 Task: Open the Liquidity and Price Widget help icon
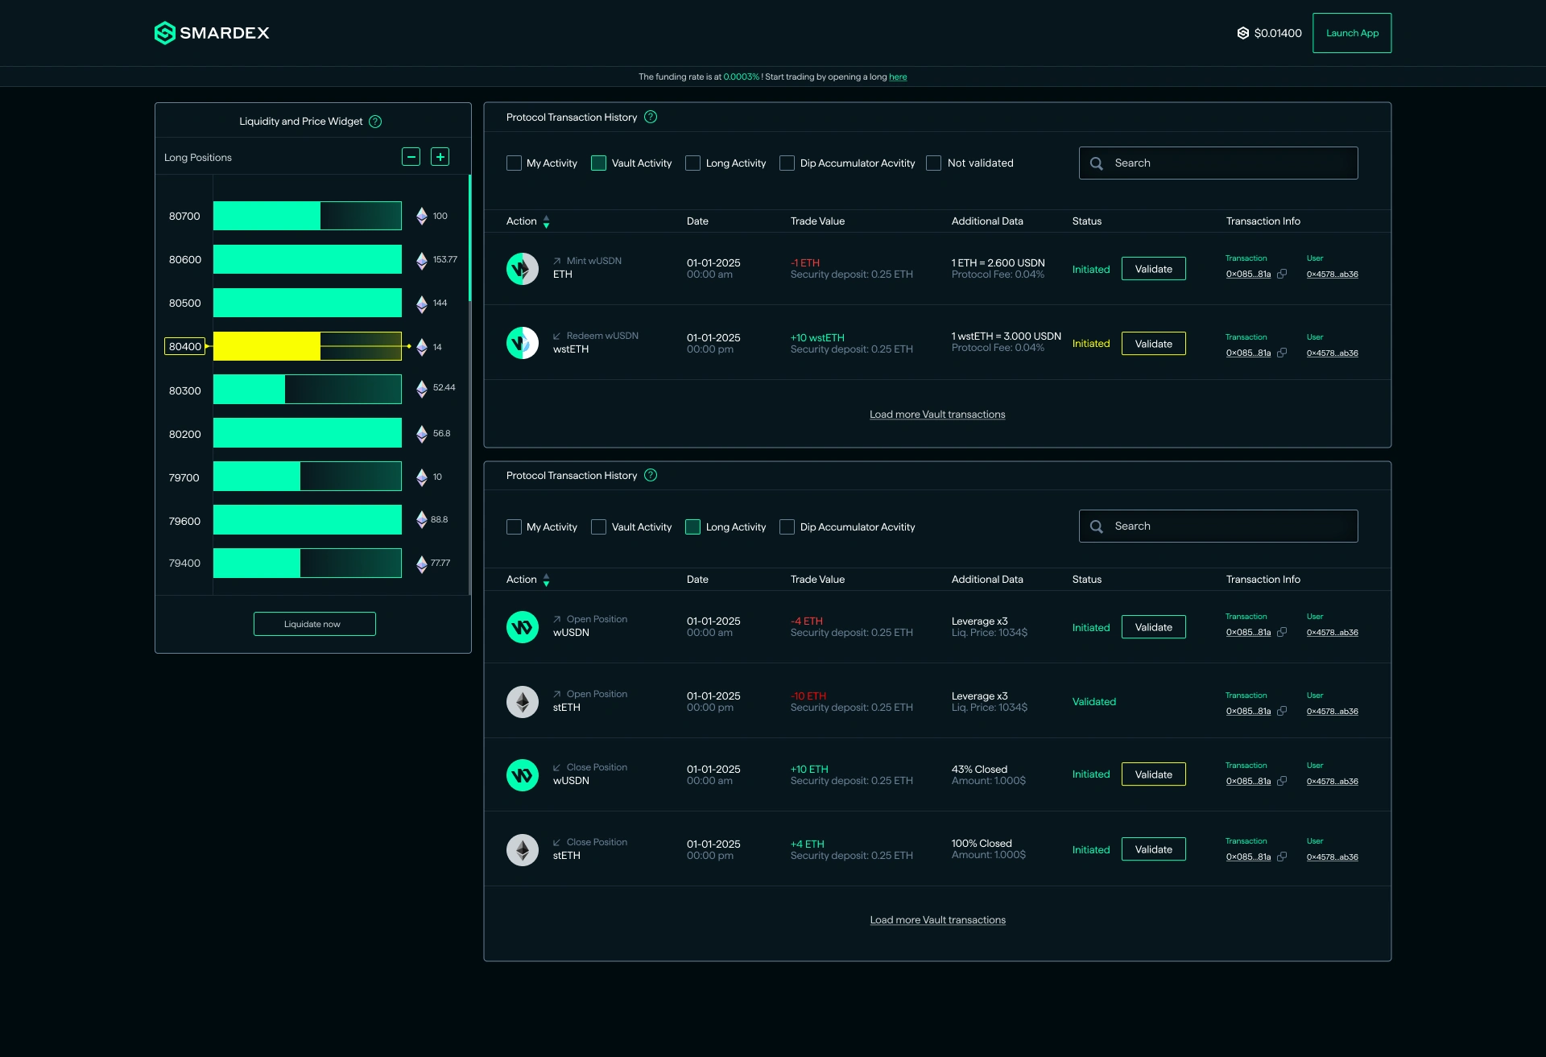[x=374, y=121]
